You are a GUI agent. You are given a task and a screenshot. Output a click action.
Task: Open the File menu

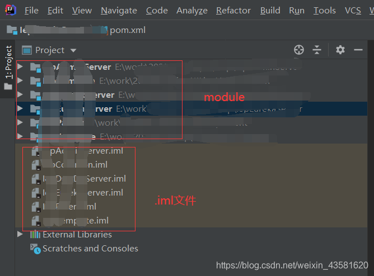pyautogui.click(x=31, y=11)
